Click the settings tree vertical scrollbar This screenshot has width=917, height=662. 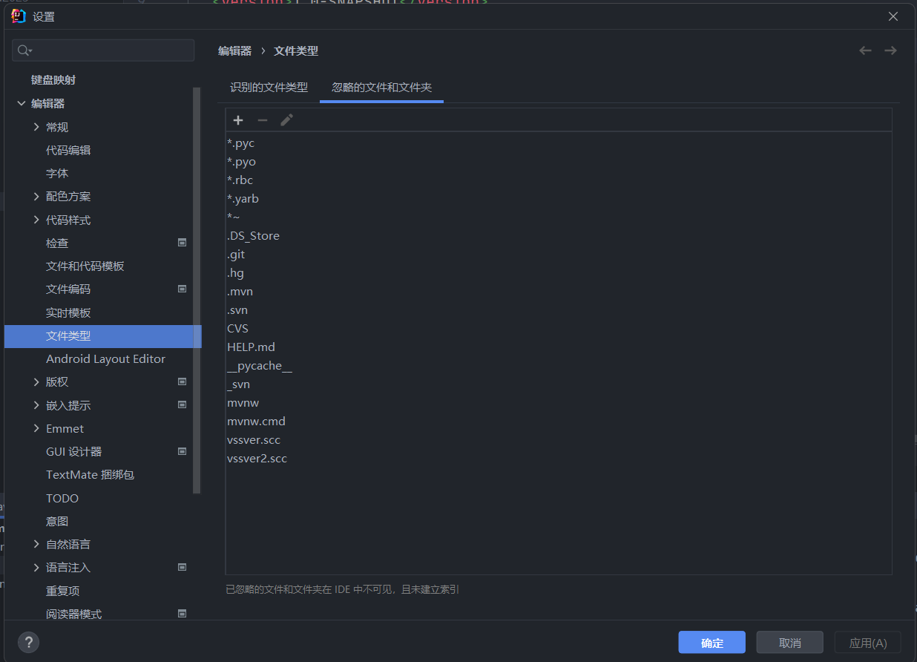(197, 289)
